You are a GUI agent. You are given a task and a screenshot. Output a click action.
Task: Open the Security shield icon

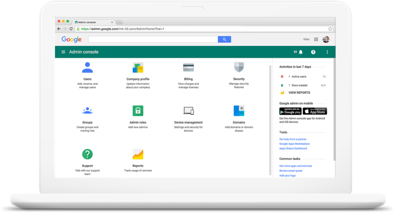[x=239, y=67]
